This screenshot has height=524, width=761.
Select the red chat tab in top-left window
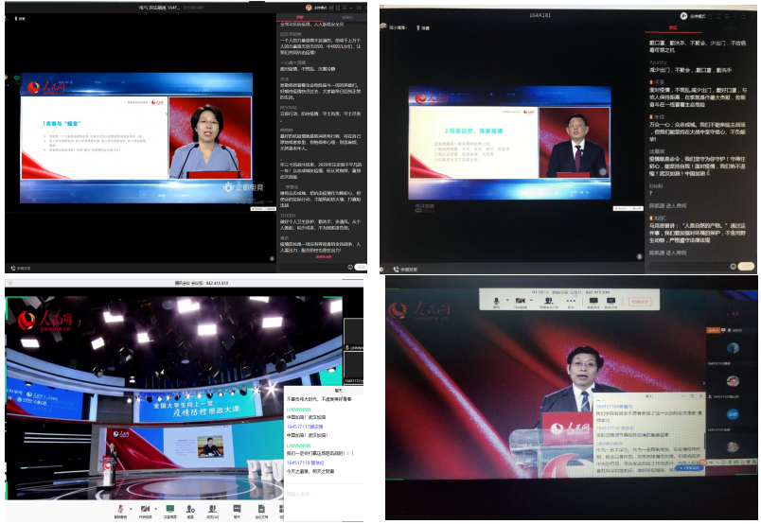pos(301,17)
